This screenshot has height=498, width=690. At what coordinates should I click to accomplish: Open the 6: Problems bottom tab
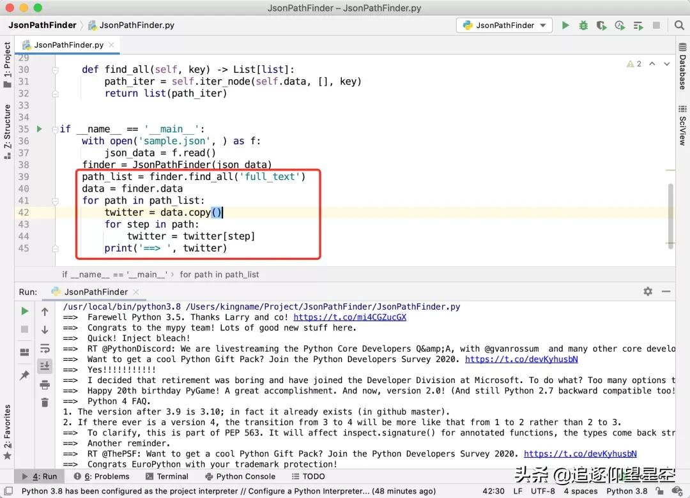click(x=102, y=476)
